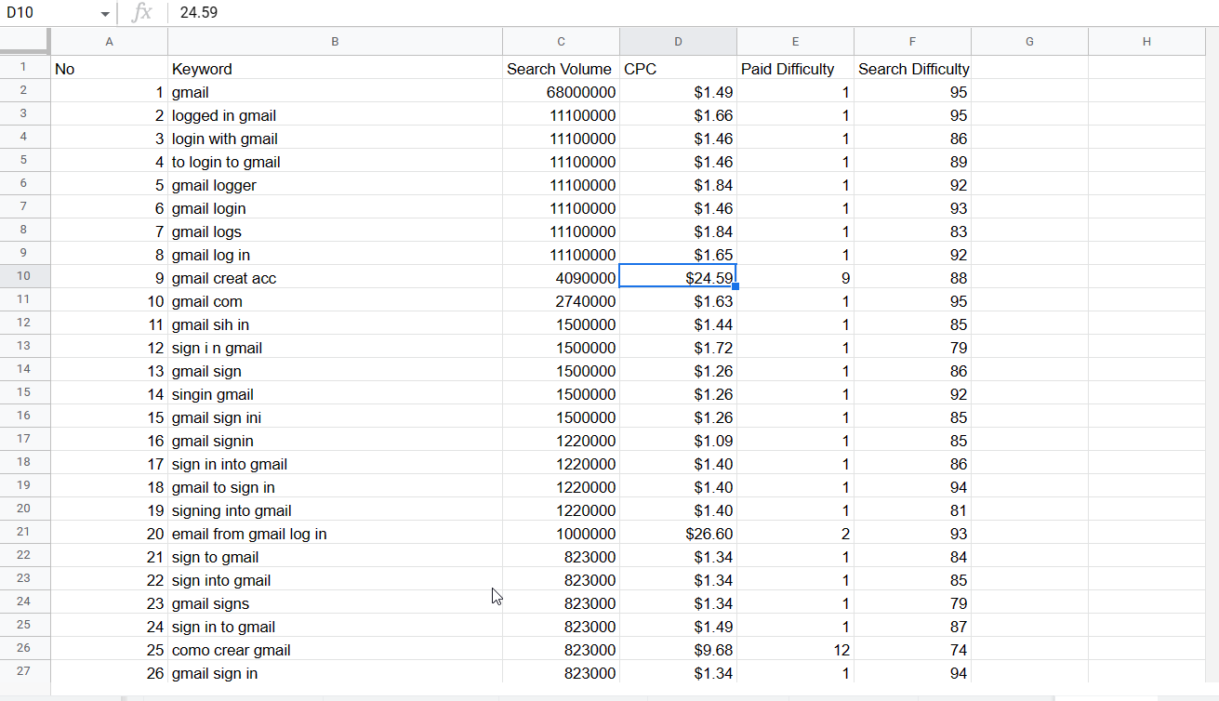This screenshot has height=701, width=1219.
Task: Select 'email from gmail log in' cell
Action: tap(335, 534)
